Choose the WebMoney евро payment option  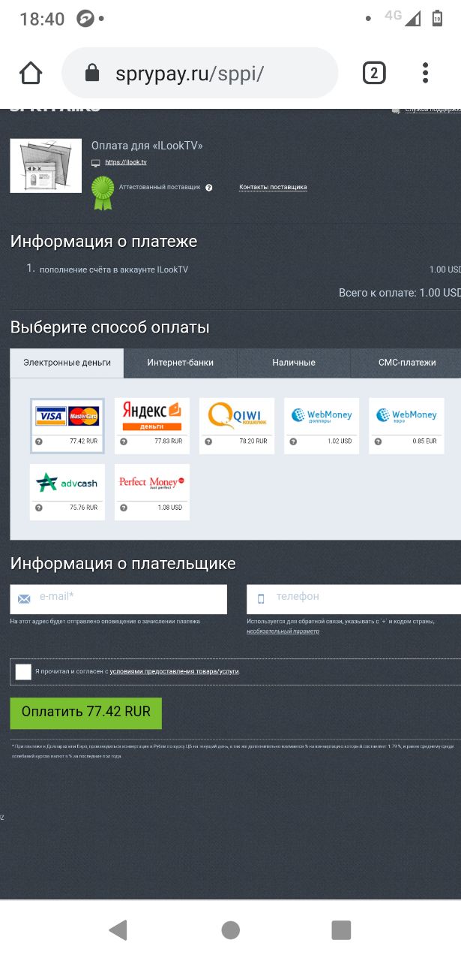point(406,426)
